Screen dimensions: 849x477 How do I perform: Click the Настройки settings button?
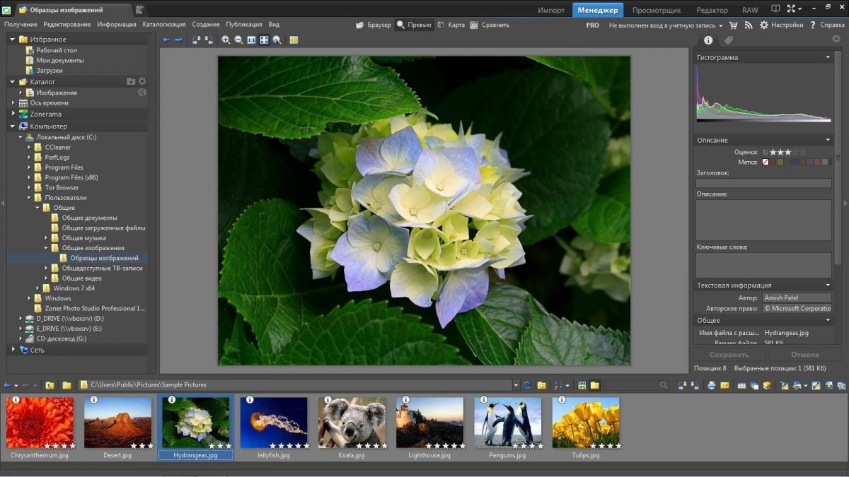click(781, 25)
